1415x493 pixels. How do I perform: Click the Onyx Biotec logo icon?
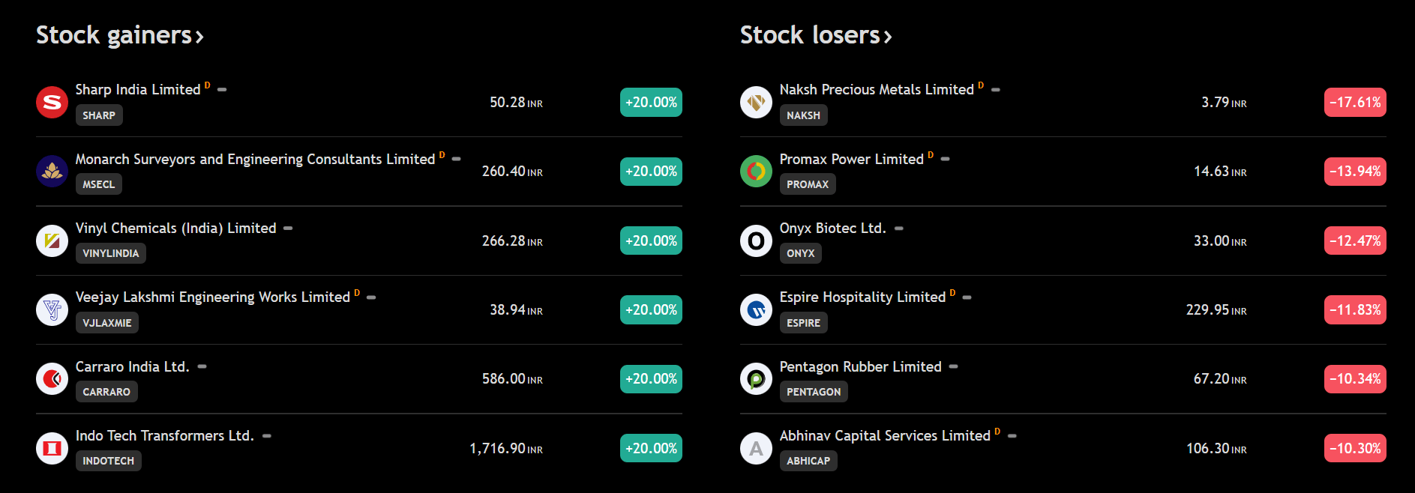(756, 241)
